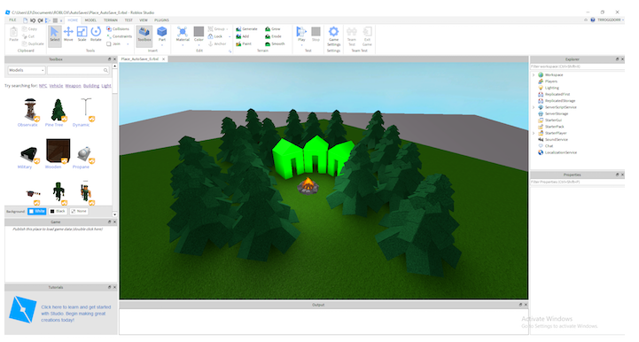This screenshot has height=342, width=639.
Task: Activate the Scale tool
Action: tap(82, 35)
